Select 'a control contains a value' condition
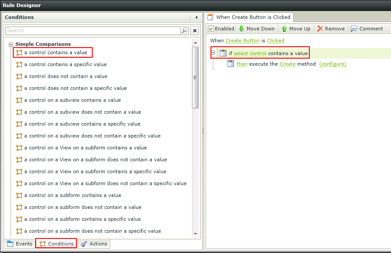The height and width of the screenshot is (253, 391). coord(56,52)
